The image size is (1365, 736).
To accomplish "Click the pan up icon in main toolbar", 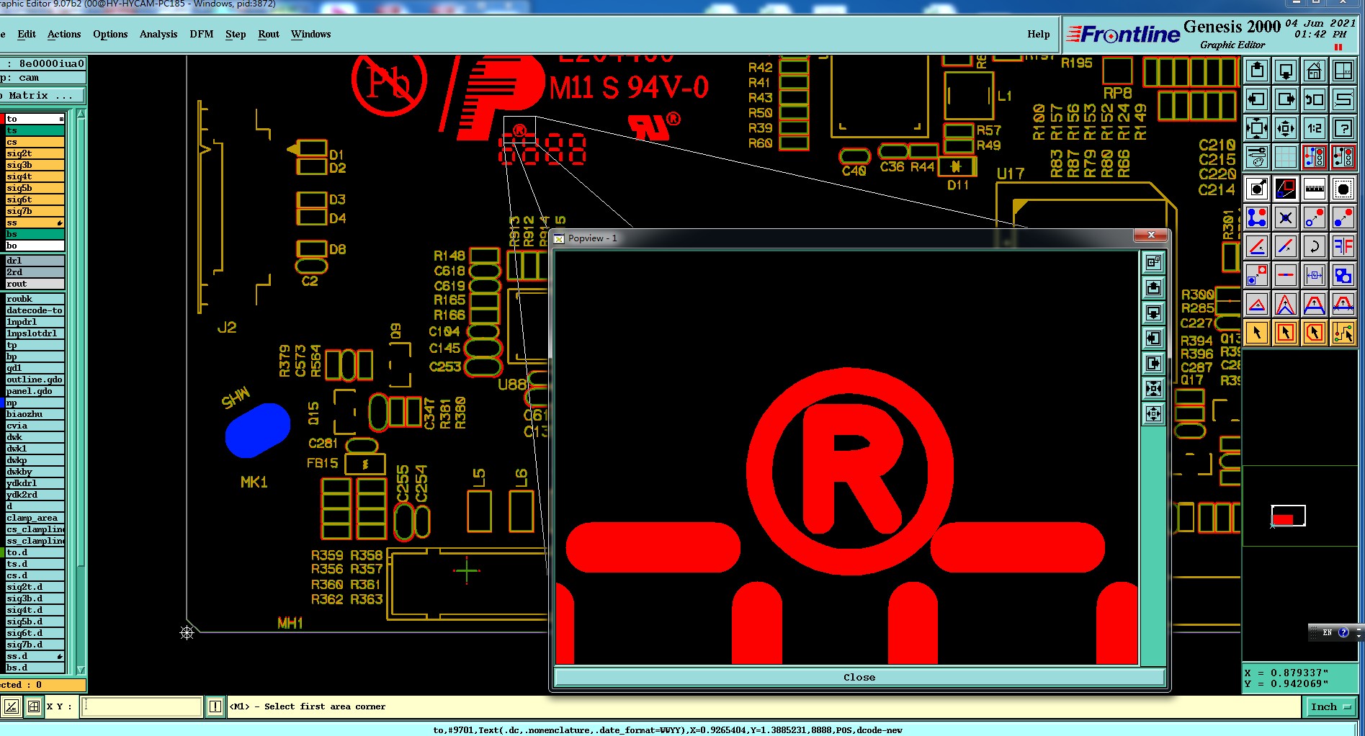I will point(1257,71).
